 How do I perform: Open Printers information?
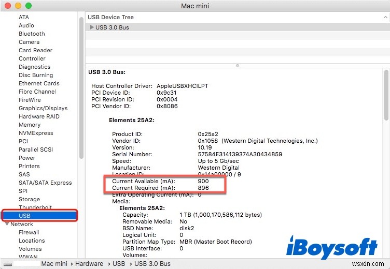click(29, 166)
